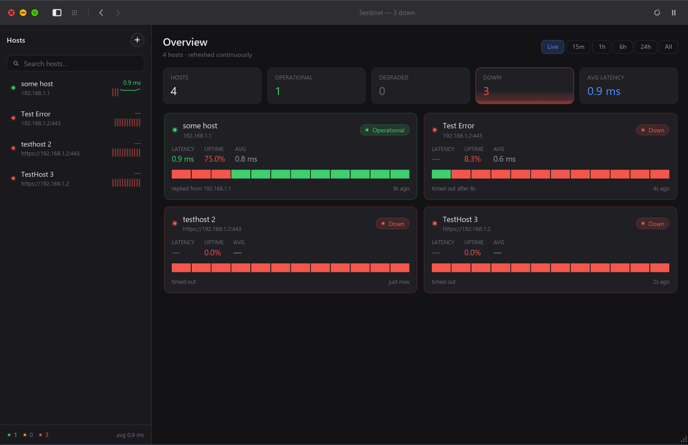Click the Operational summary card
The width and height of the screenshot is (688, 445).
pyautogui.click(x=316, y=86)
